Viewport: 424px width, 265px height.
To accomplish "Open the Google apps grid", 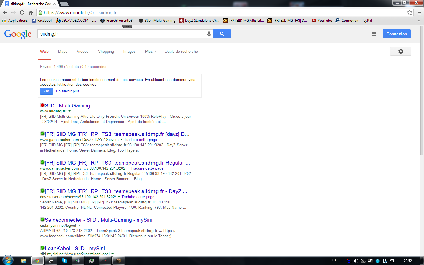I will (x=374, y=34).
